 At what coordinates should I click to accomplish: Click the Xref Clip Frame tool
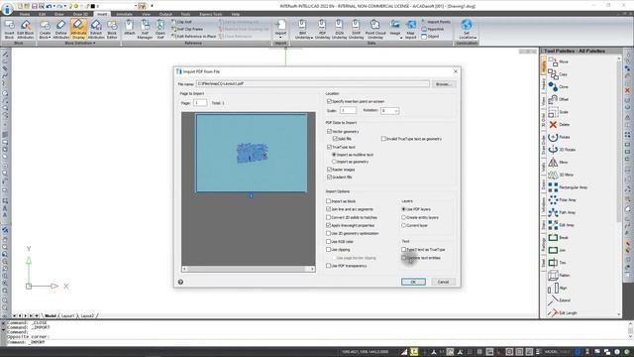[187, 29]
